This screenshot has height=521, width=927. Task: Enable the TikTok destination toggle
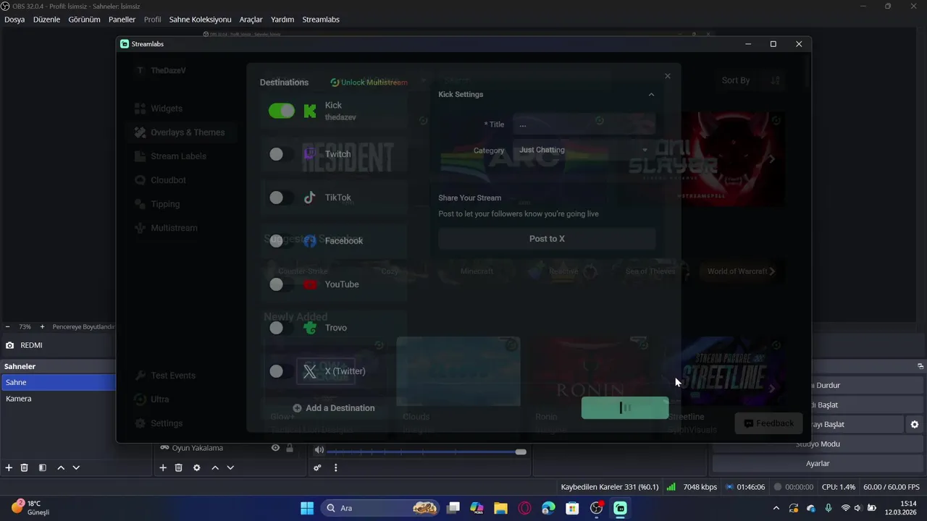click(x=282, y=198)
